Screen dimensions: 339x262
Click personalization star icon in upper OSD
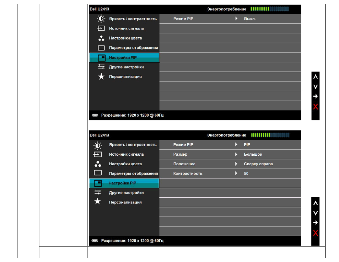click(x=101, y=76)
